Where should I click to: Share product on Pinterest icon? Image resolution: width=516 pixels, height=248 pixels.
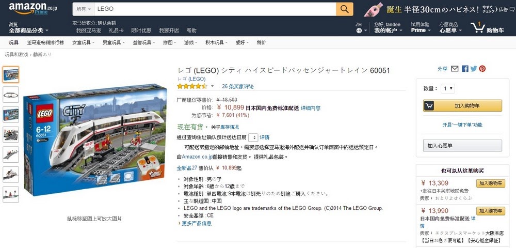pyautogui.click(x=482, y=69)
